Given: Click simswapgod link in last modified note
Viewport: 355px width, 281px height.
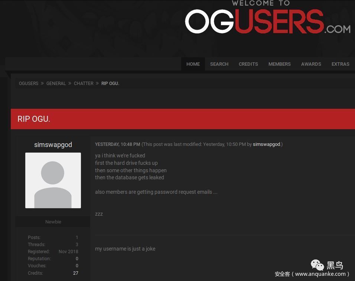Looking at the screenshot, I should click(x=267, y=144).
